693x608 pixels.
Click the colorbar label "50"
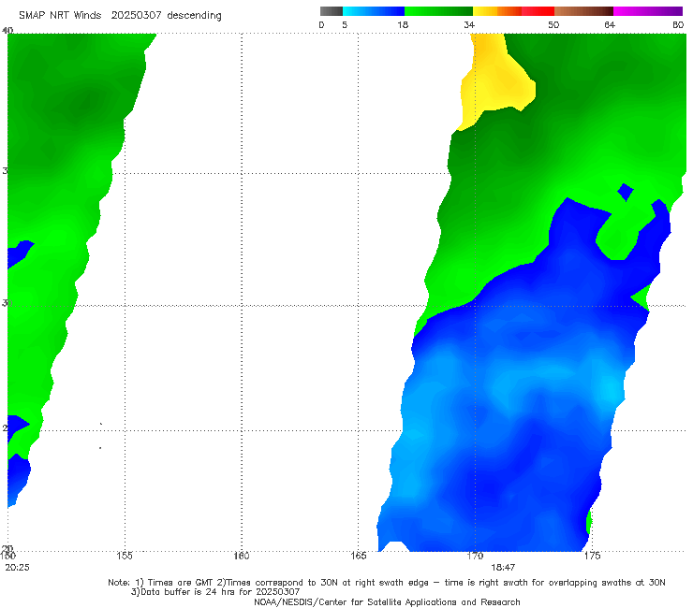[x=553, y=25]
